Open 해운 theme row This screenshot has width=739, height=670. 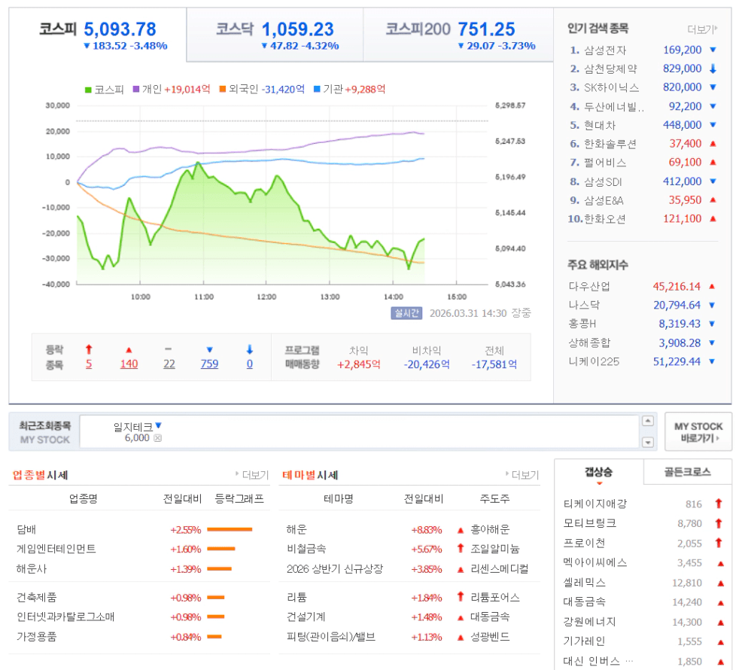click(297, 529)
